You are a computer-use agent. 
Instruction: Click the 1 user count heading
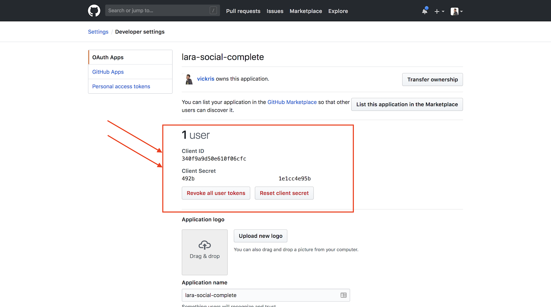(196, 135)
